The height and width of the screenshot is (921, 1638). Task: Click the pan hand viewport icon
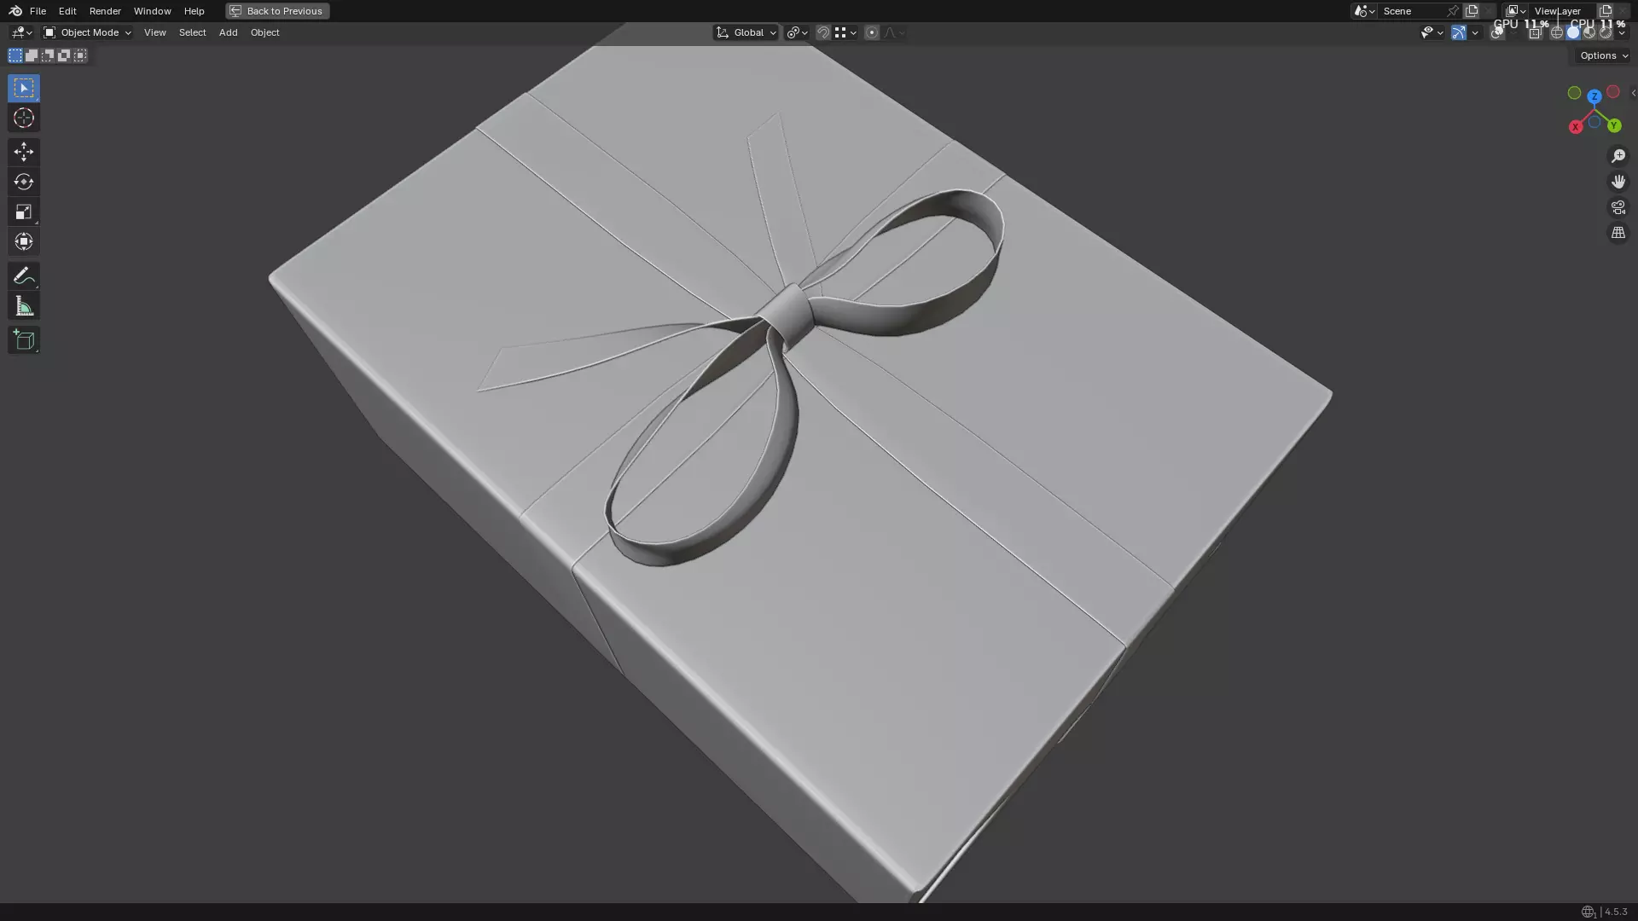point(1618,182)
